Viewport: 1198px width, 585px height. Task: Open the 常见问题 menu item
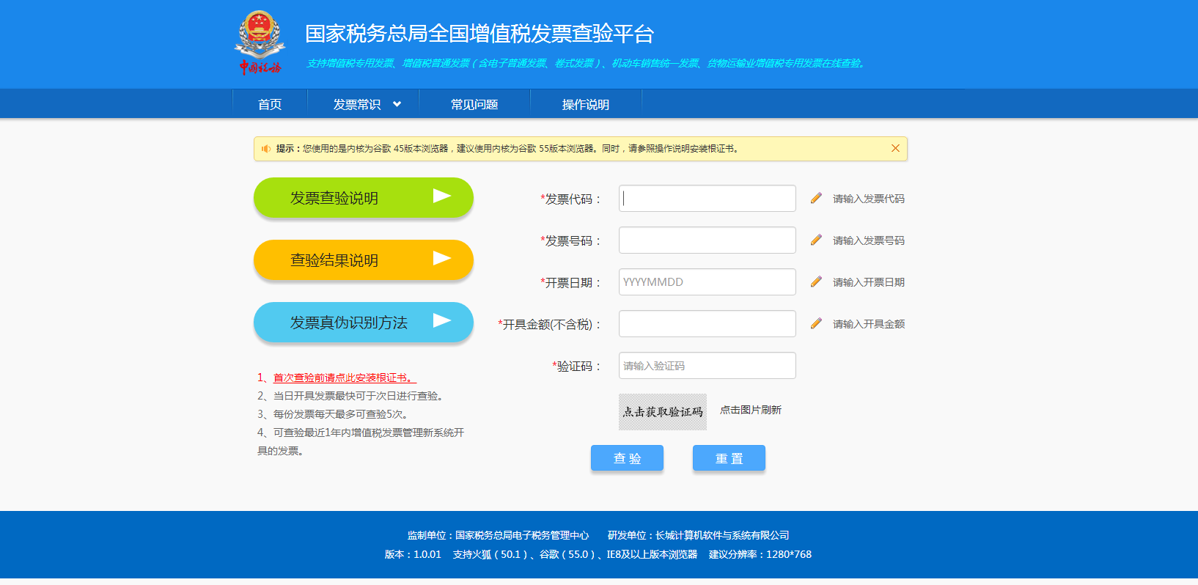click(474, 104)
